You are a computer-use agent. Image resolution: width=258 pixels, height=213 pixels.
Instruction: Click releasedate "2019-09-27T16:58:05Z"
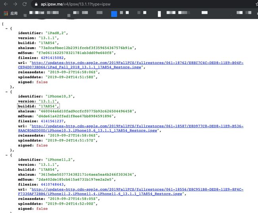pyautogui.click(x=73, y=199)
